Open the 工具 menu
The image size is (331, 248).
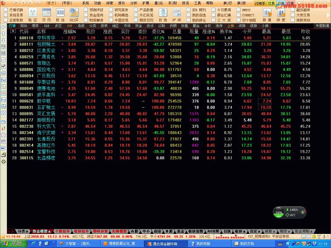(x=198, y=3)
